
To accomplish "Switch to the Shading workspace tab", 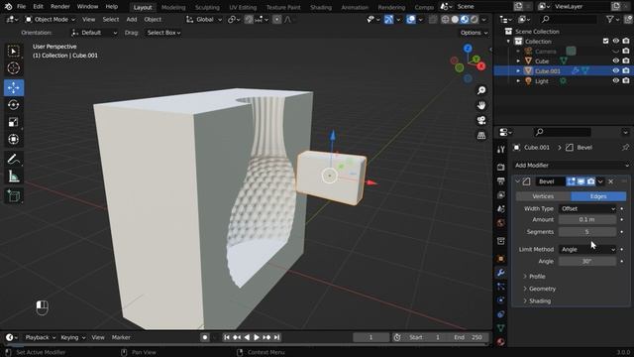I will click(x=321, y=7).
